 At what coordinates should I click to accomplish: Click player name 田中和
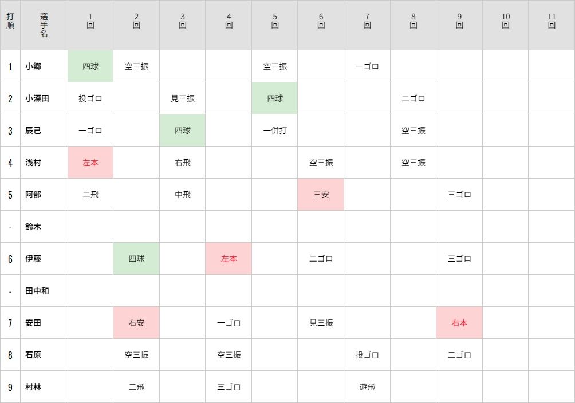[x=37, y=291]
